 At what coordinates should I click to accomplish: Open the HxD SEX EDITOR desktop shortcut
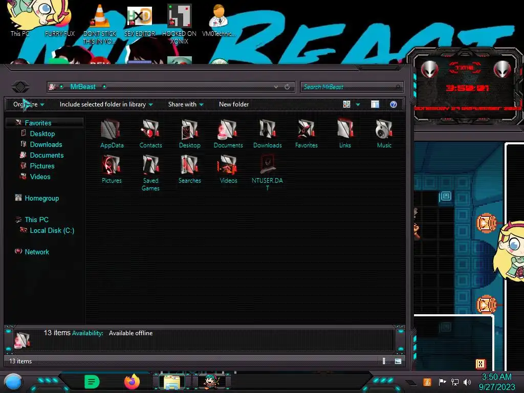click(140, 20)
